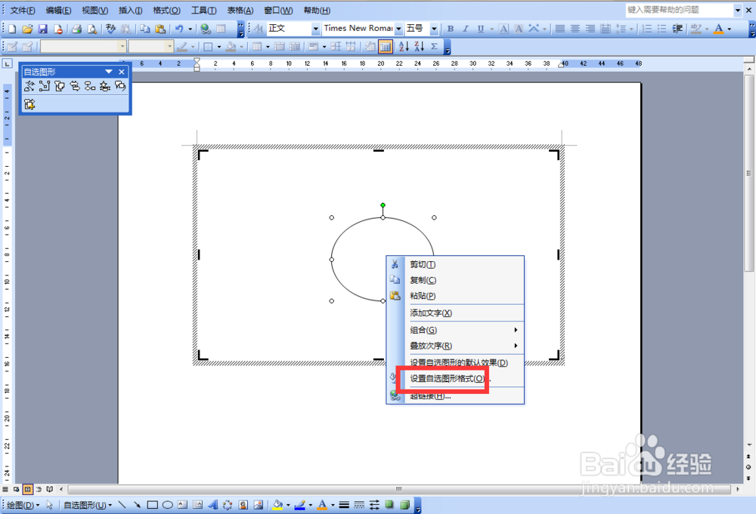The width and height of the screenshot is (756, 514).
Task: Click the Connectors icon in 自选图形 panel
Action: click(x=44, y=86)
